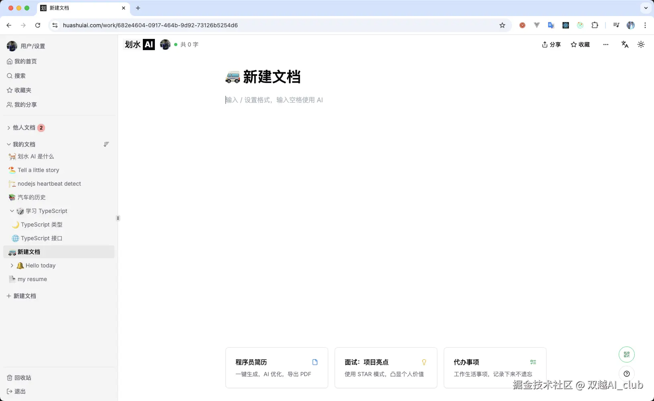Click the red circular extension icon
This screenshot has height=401, width=654.
(522, 25)
